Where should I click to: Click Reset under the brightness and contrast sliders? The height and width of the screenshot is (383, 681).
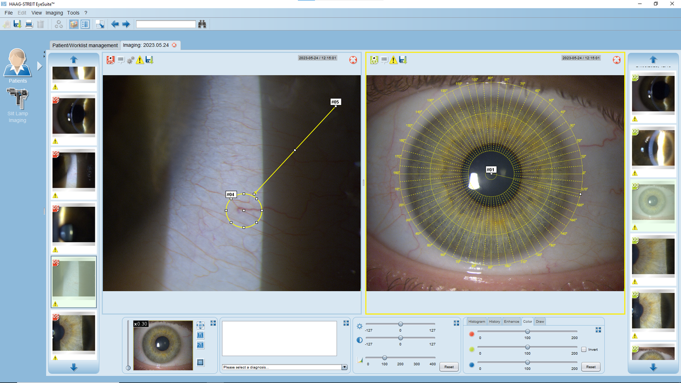449,367
